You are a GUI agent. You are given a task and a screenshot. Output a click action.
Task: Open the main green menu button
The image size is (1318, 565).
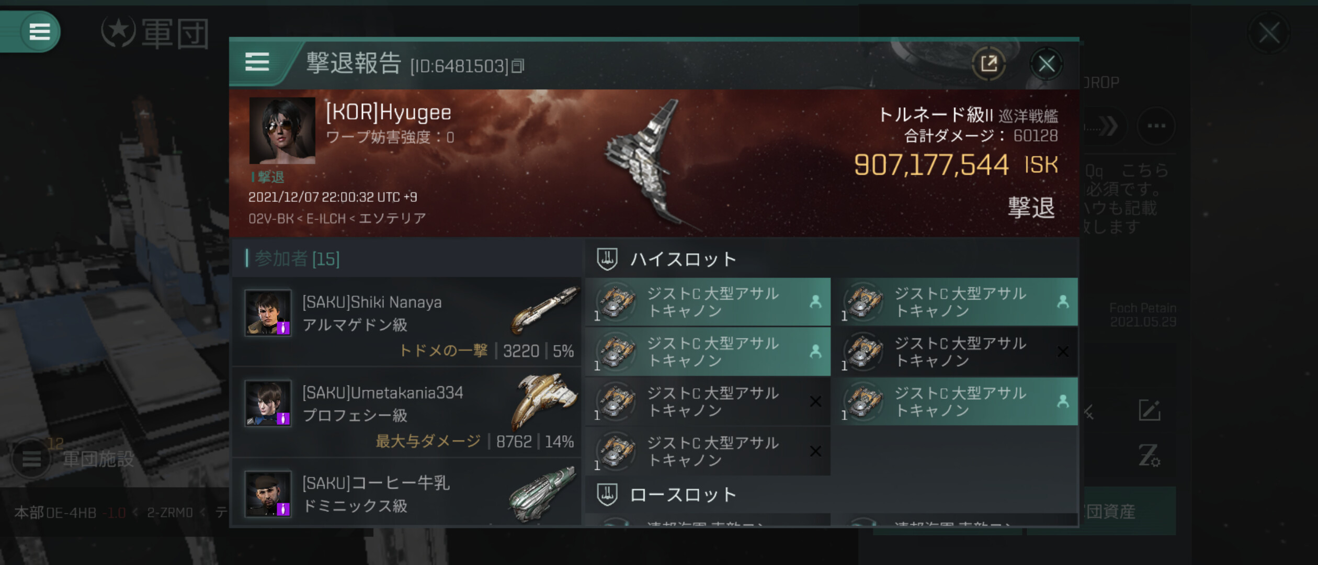coord(40,31)
